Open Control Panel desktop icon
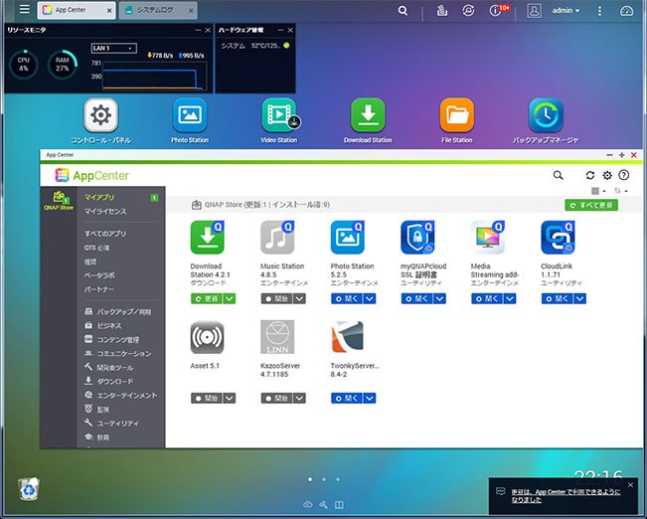The width and height of the screenshot is (647, 519). tap(101, 114)
